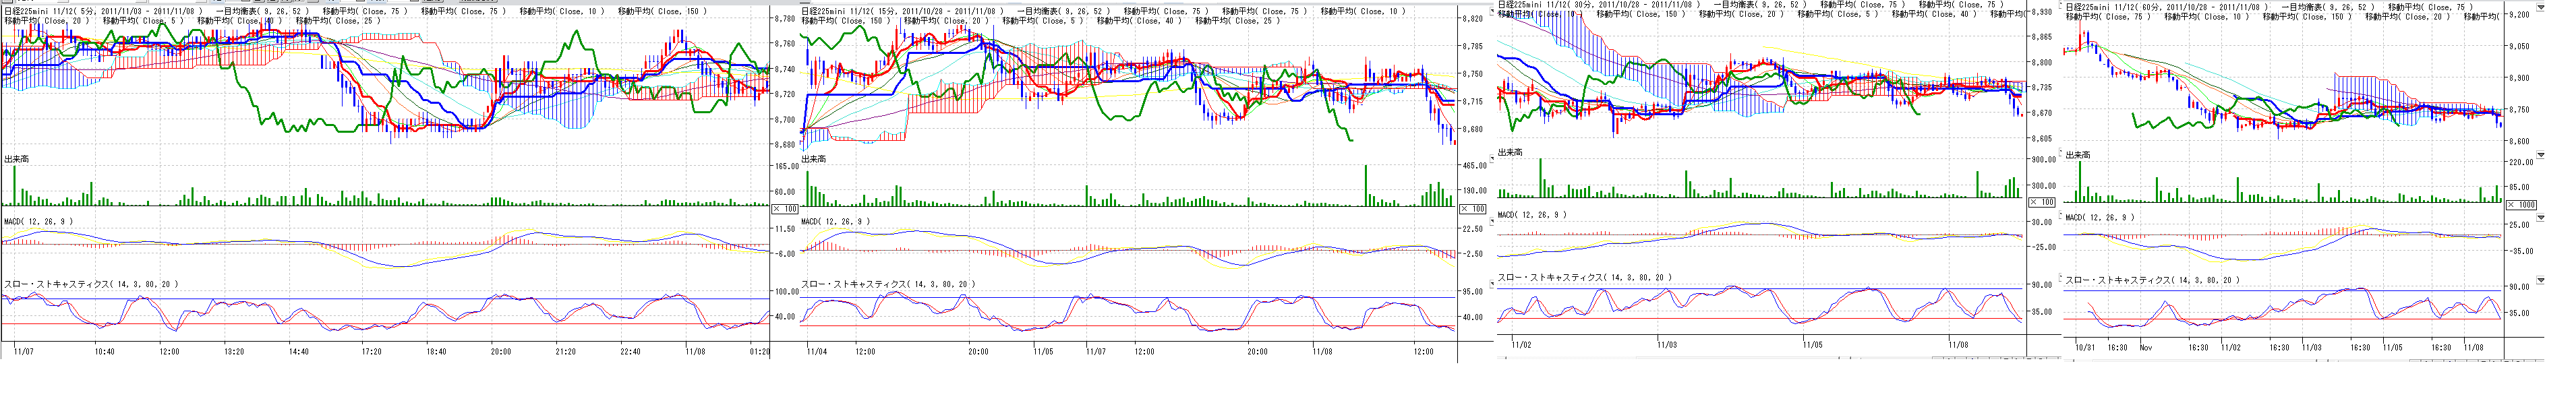
Task: Open dropdown arrow beside 60分 MACD pane
Action: click(x=2540, y=217)
